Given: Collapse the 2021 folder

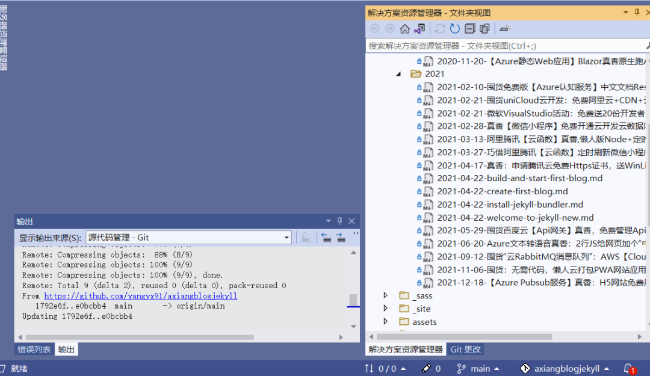Looking at the screenshot, I should pyautogui.click(x=398, y=74).
